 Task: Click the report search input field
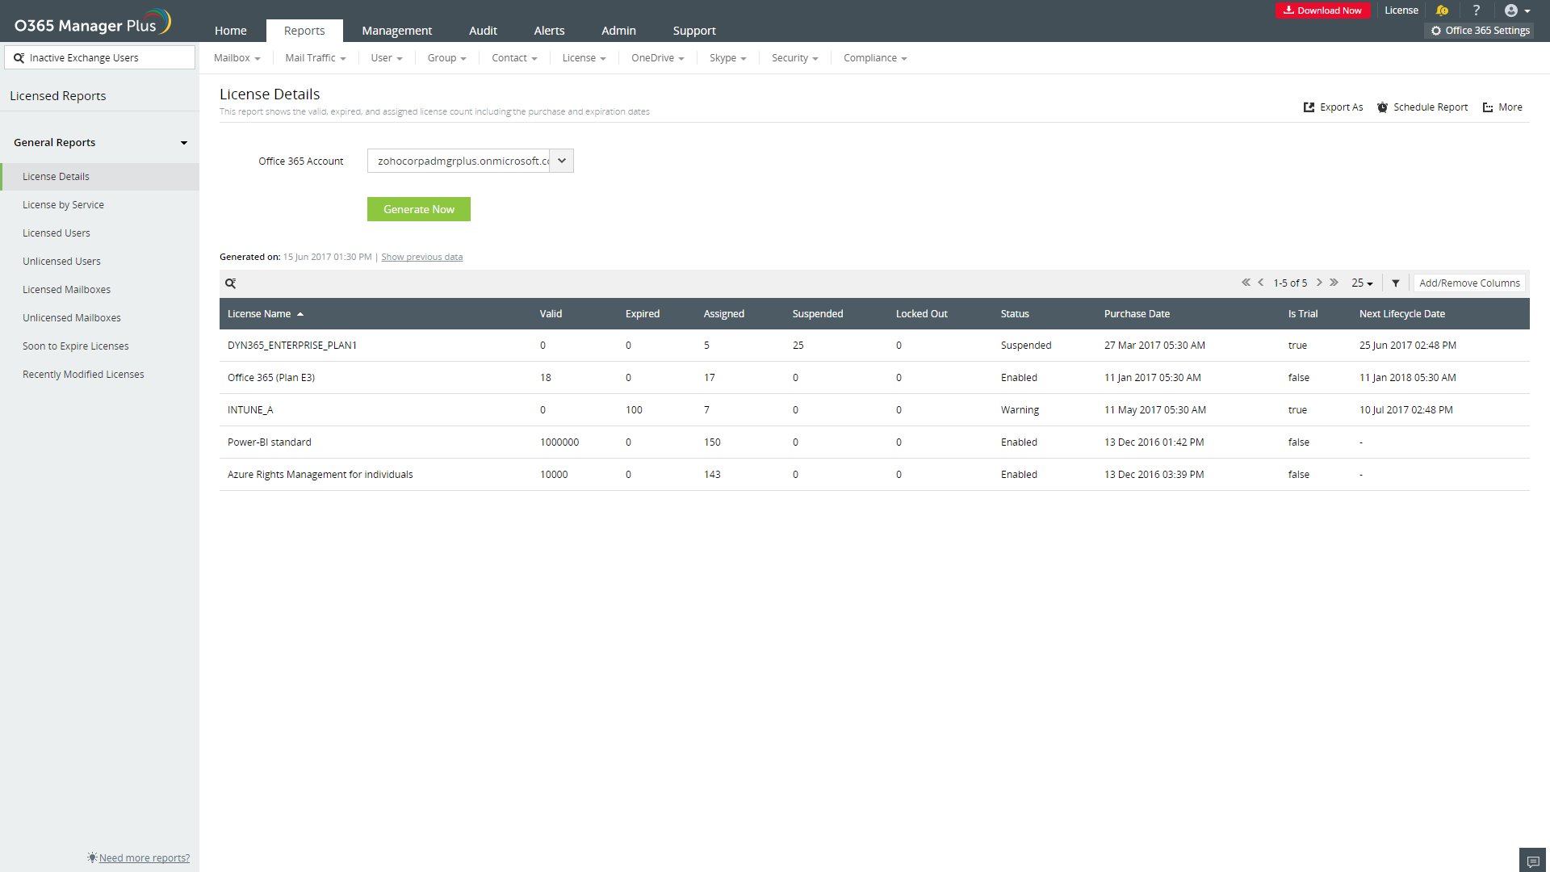tap(100, 58)
